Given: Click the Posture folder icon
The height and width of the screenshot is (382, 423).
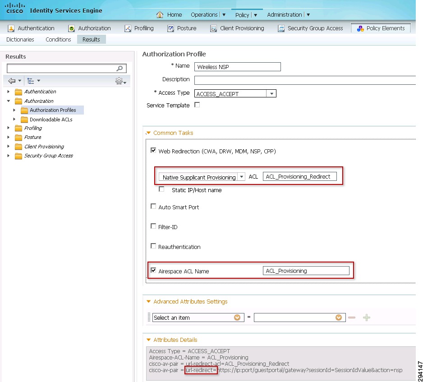Looking at the screenshot, I should tap(18, 137).
